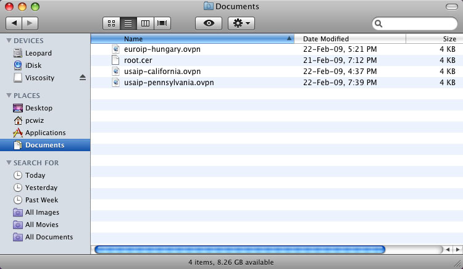Reverse sort using the Name arrow indicator
The width and height of the screenshot is (463, 269).
coord(289,38)
